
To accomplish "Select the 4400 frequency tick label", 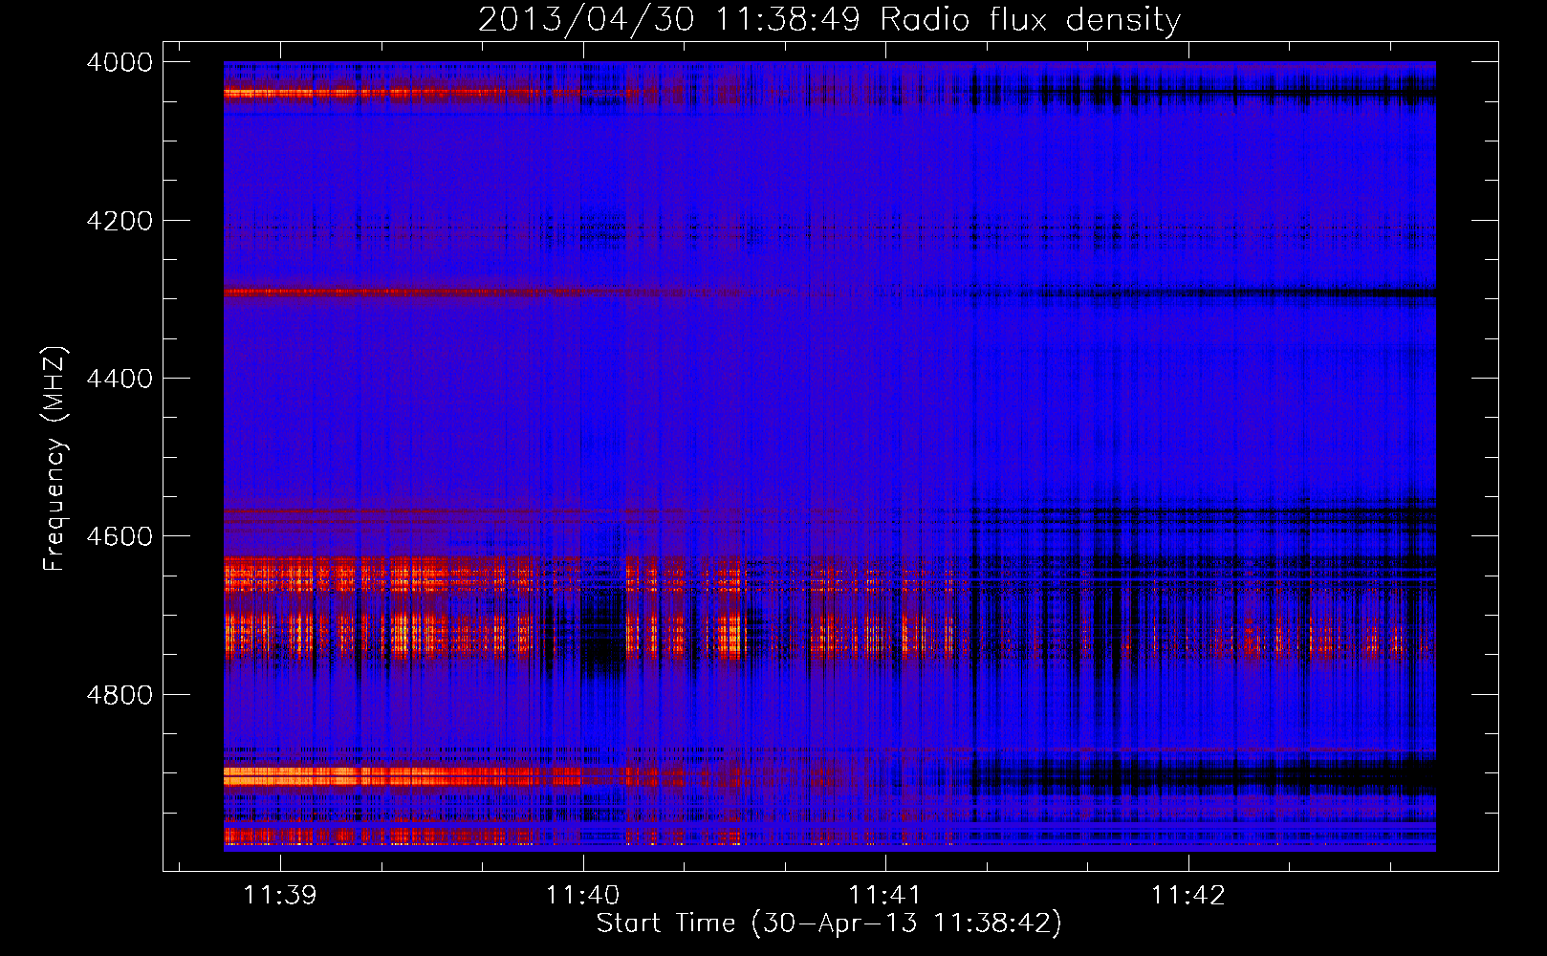I will click(x=120, y=379).
